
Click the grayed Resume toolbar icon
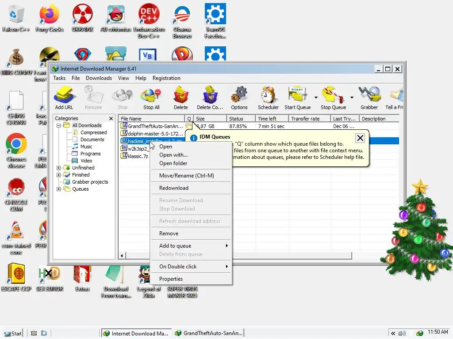coord(93,98)
